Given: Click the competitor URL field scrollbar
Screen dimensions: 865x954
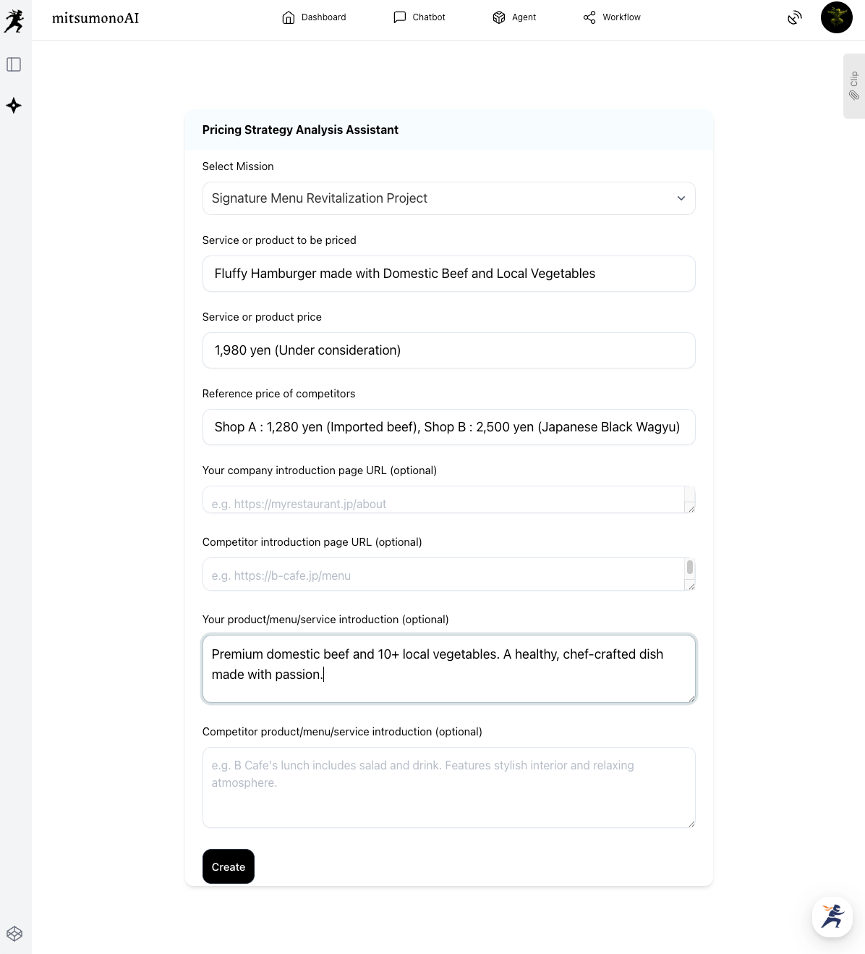Looking at the screenshot, I should tap(690, 567).
